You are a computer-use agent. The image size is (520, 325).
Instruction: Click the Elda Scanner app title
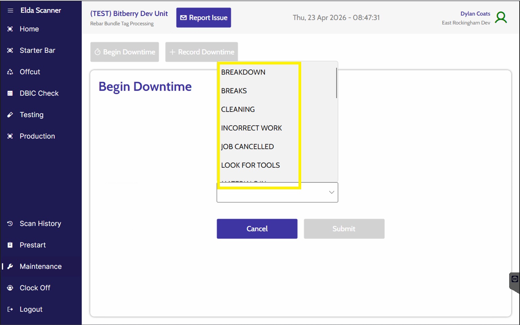point(41,10)
